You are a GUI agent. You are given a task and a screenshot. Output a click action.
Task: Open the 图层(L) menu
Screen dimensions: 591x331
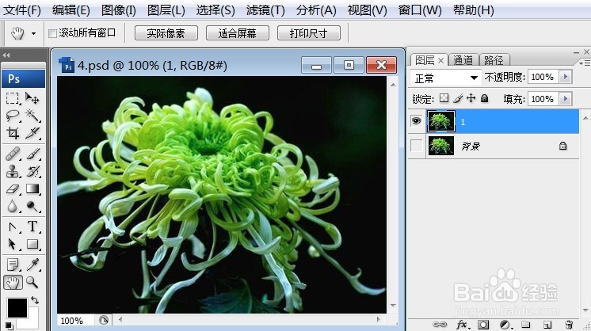166,10
